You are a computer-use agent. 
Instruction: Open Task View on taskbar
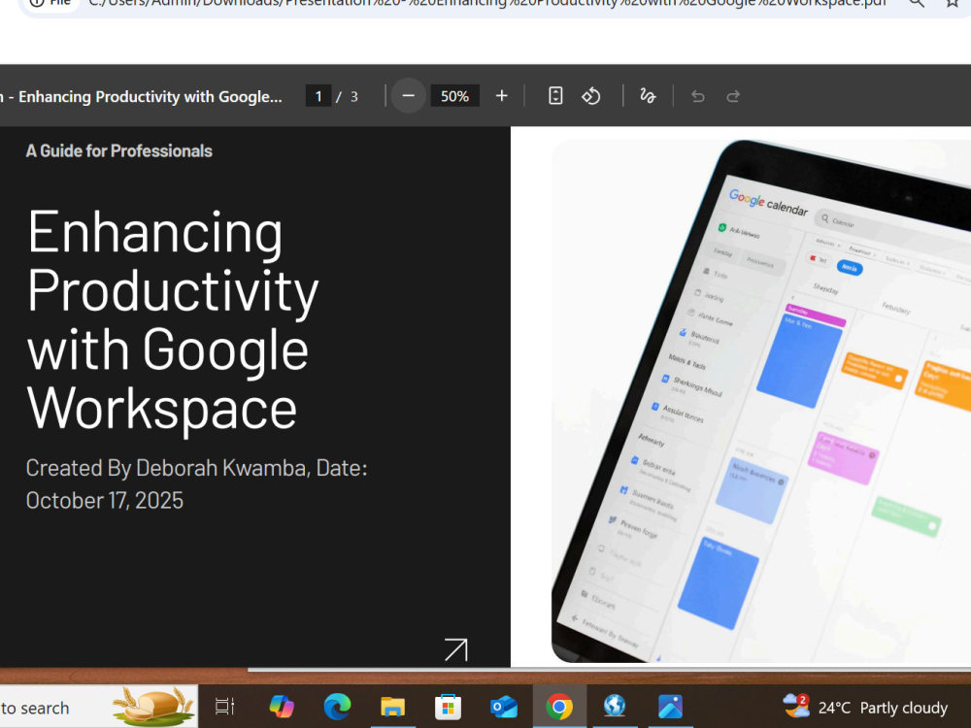click(x=225, y=707)
